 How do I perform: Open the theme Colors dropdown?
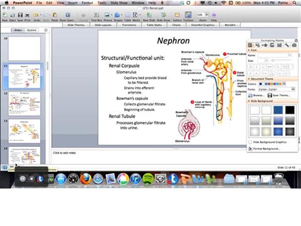283,84
